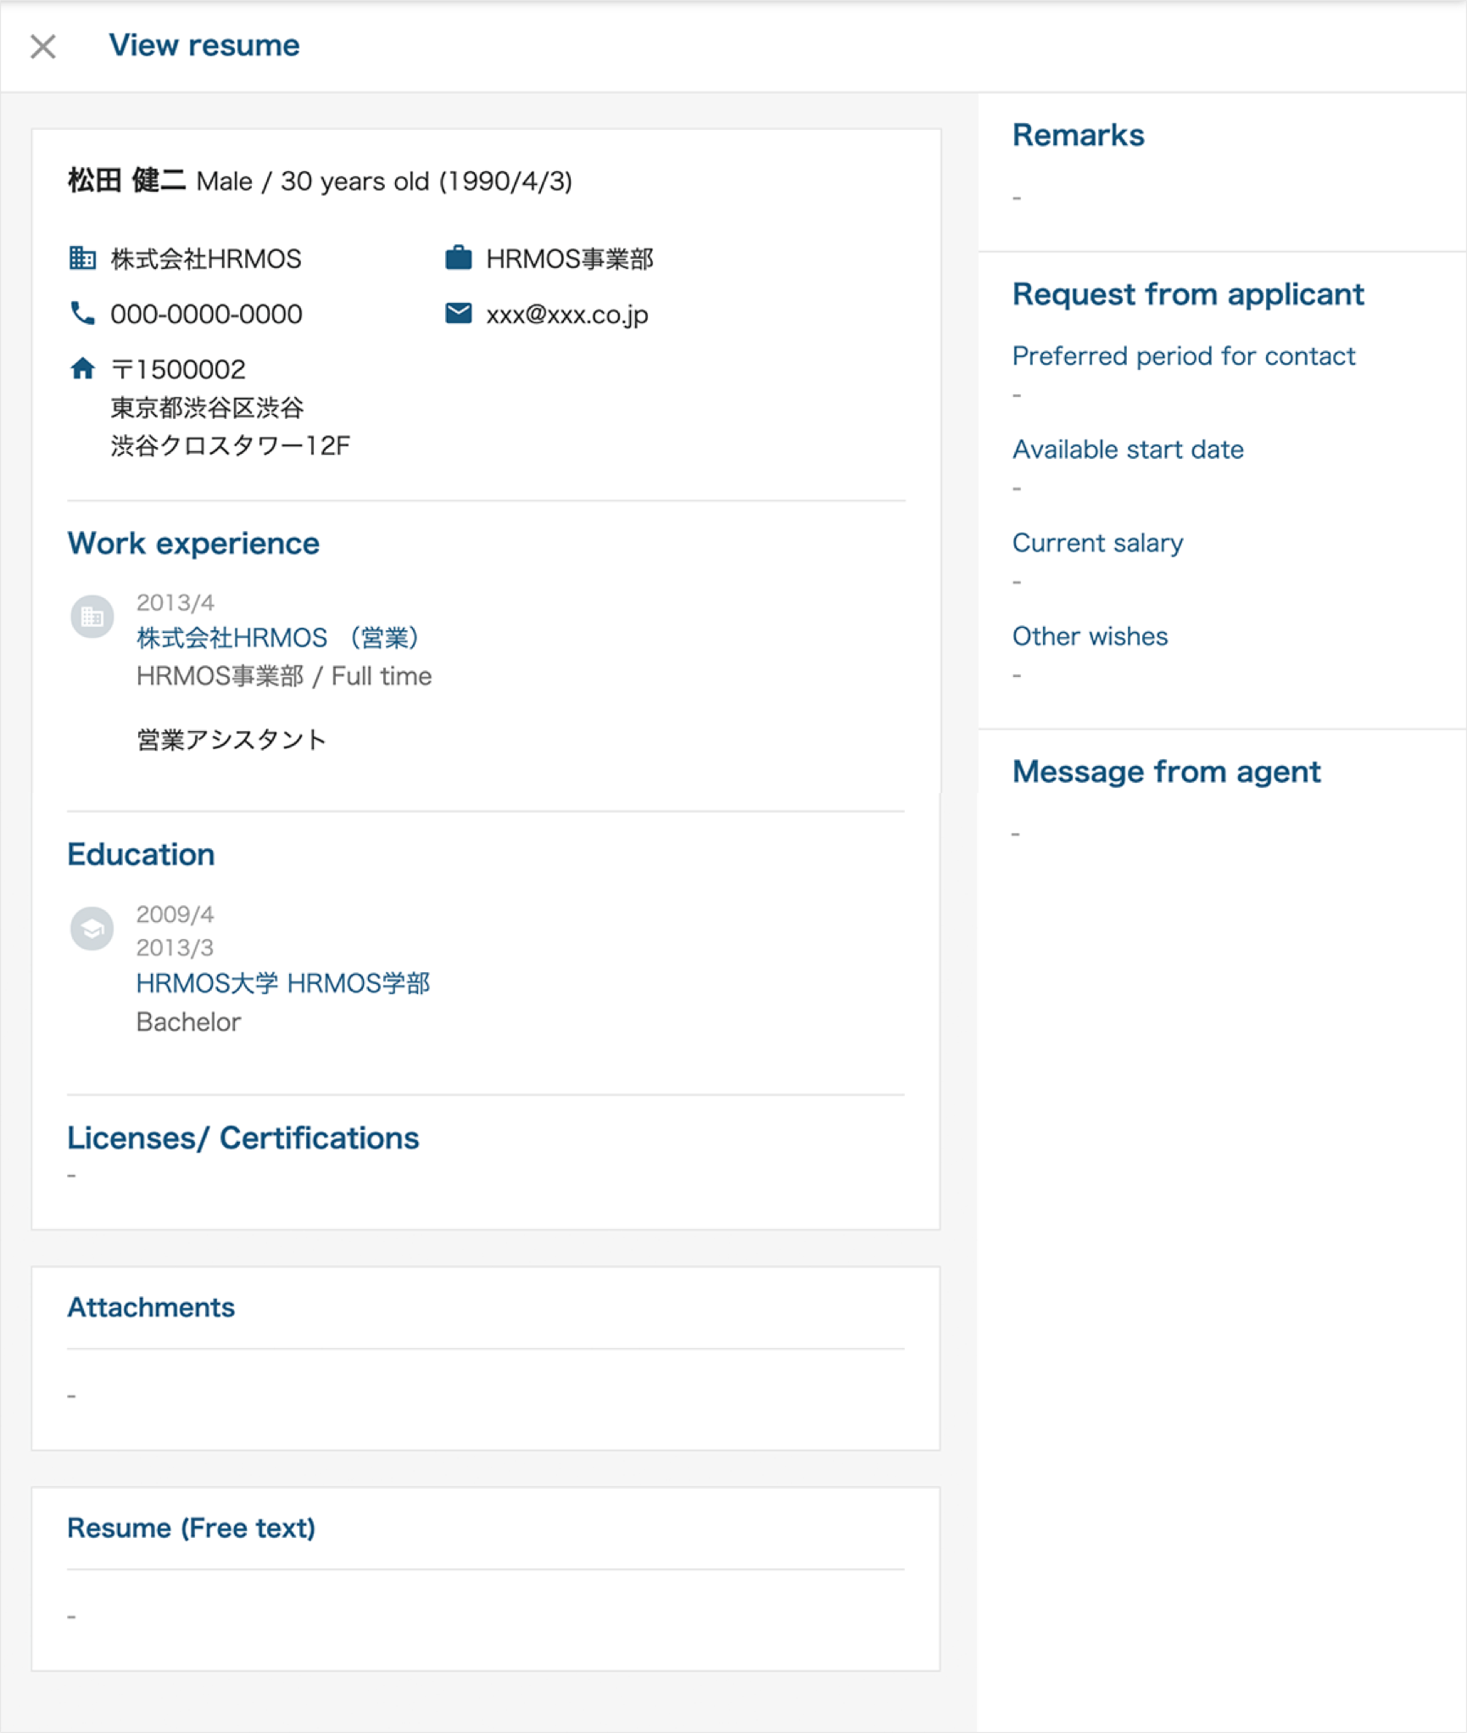Click the Remarks heading in sidebar
This screenshot has width=1467, height=1733.
[1079, 135]
